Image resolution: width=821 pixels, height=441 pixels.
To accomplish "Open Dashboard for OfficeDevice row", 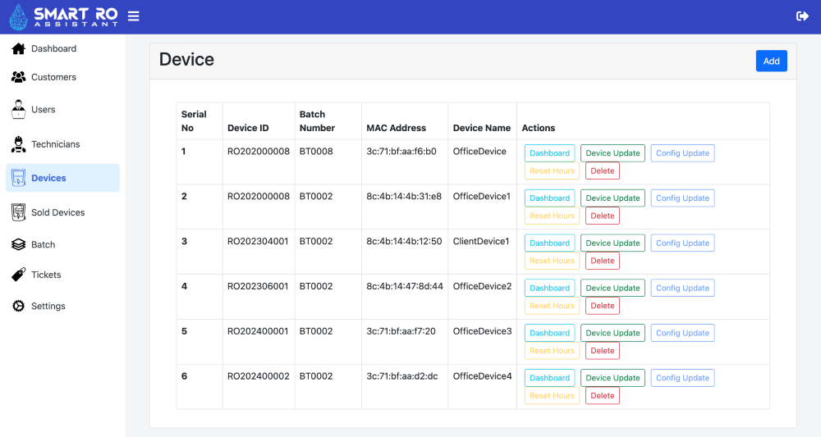I will point(549,153).
